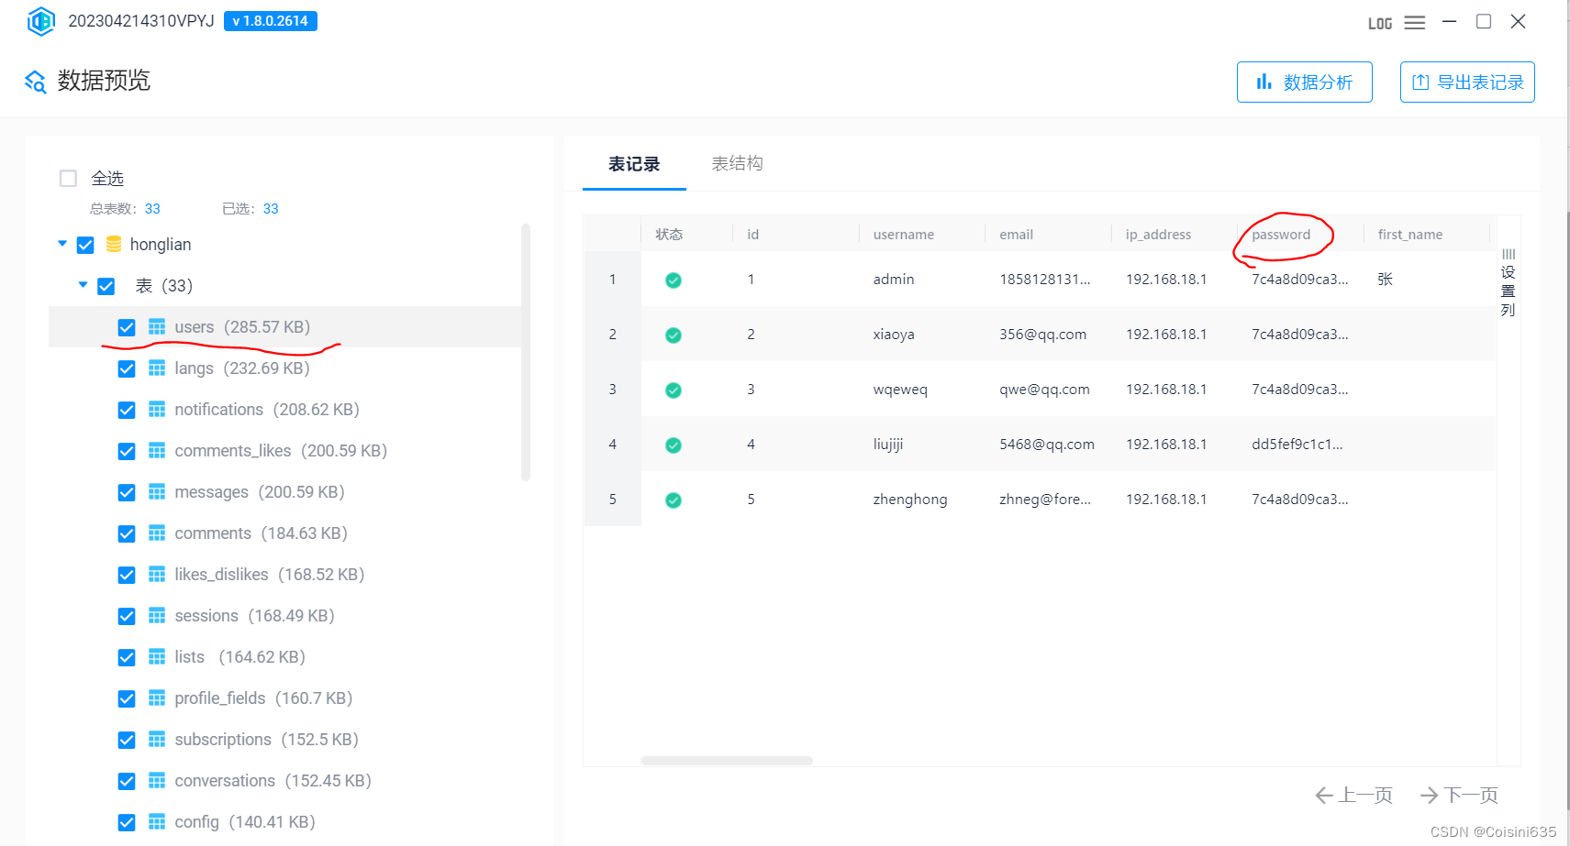Screen dimensions: 1570x846
Task: Switch to the 表记录 tab
Action: pyautogui.click(x=634, y=164)
